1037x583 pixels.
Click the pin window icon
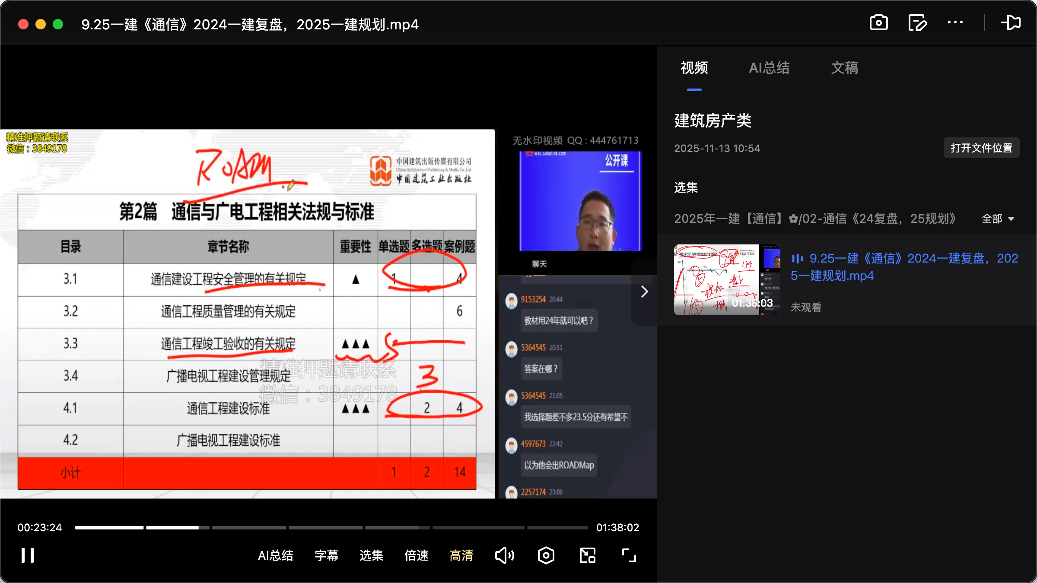pos(1011,22)
